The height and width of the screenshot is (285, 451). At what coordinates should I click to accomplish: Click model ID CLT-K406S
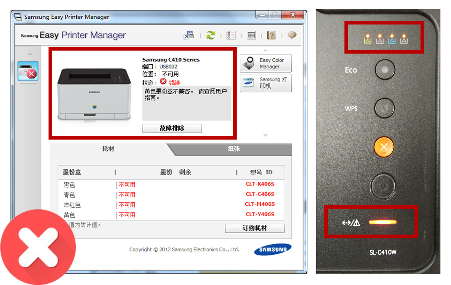click(x=260, y=184)
